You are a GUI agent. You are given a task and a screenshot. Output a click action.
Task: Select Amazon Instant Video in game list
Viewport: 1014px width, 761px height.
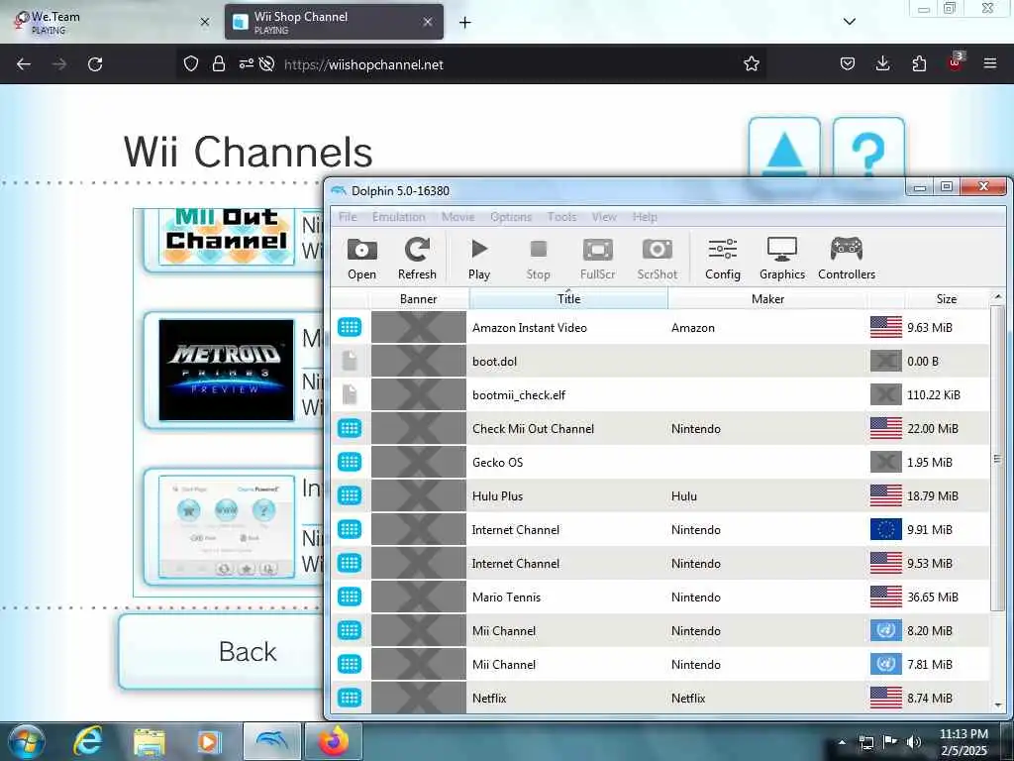coord(660,327)
